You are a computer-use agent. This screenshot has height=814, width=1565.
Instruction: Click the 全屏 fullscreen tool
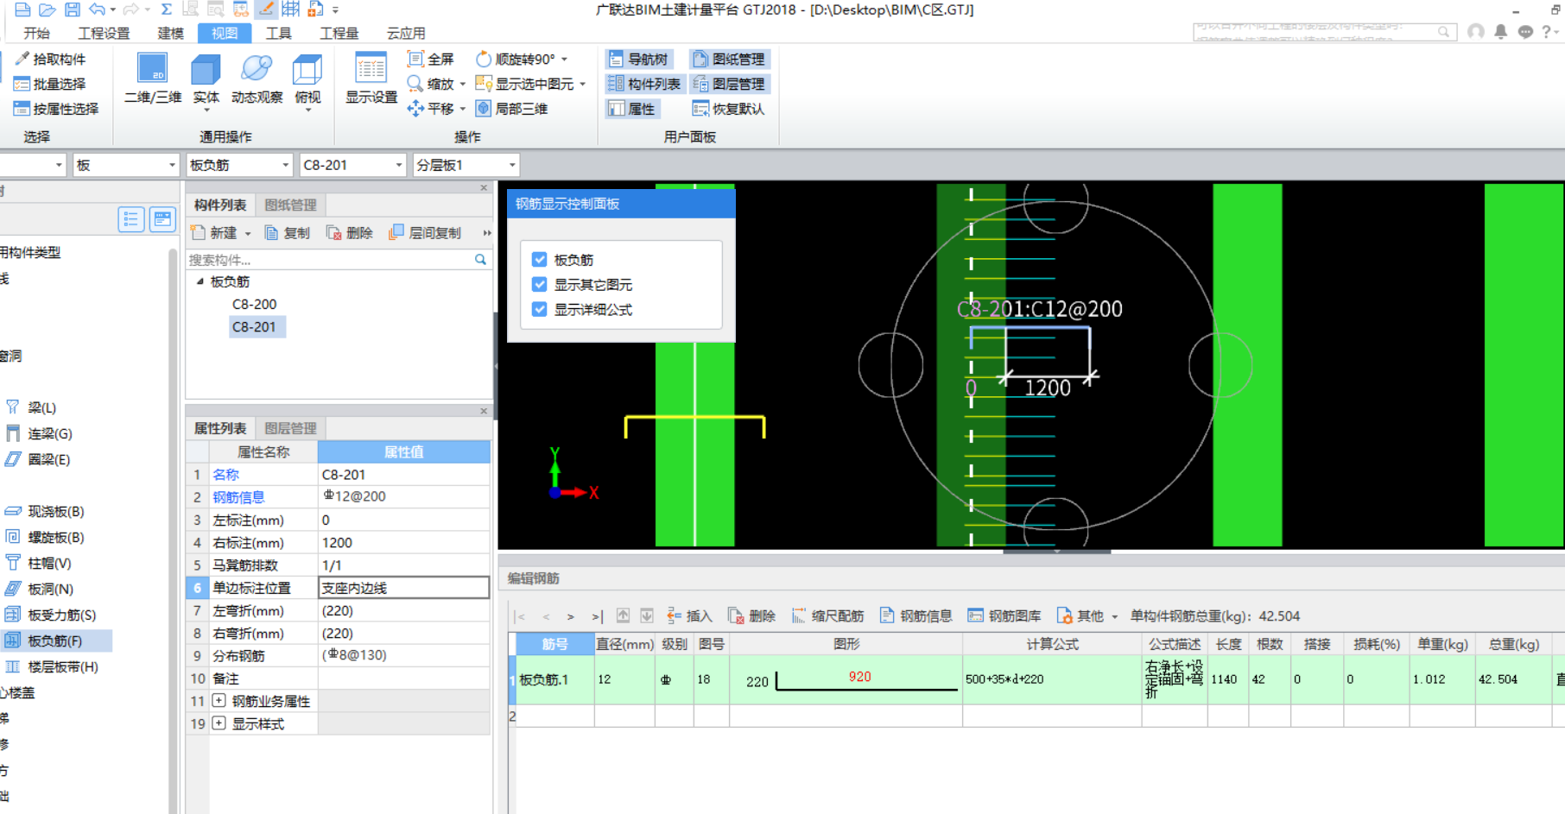coord(431,59)
